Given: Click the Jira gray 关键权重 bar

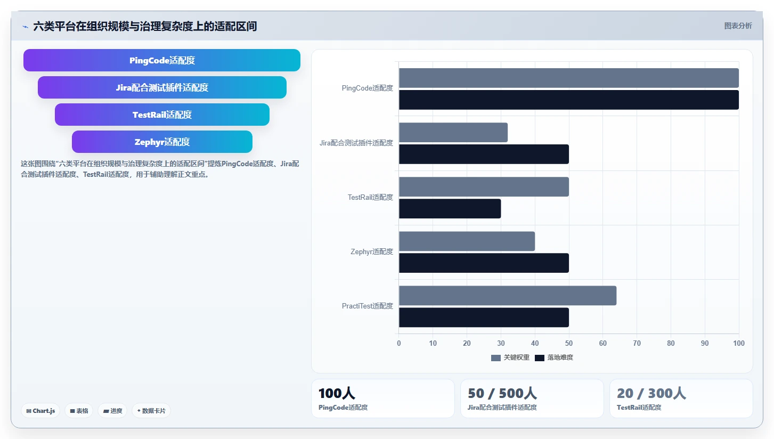Looking at the screenshot, I should coord(453,132).
